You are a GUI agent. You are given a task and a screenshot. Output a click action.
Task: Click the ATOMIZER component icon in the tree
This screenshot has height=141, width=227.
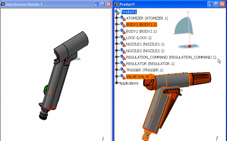pyautogui.click(x=123, y=19)
